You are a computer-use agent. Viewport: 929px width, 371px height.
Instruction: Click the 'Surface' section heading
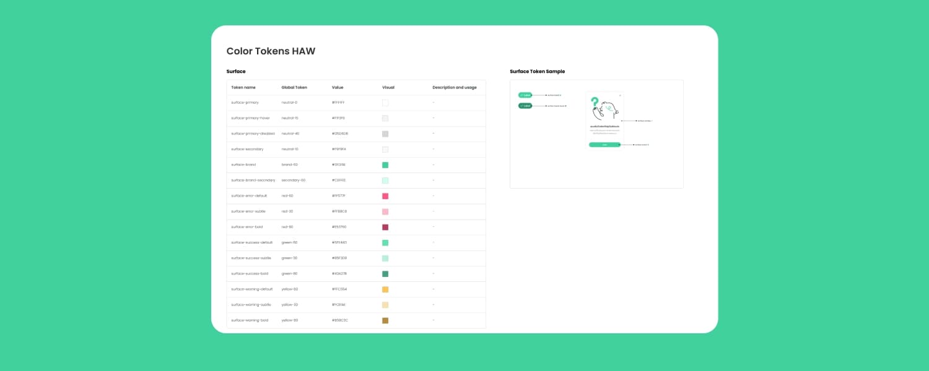pyautogui.click(x=236, y=72)
